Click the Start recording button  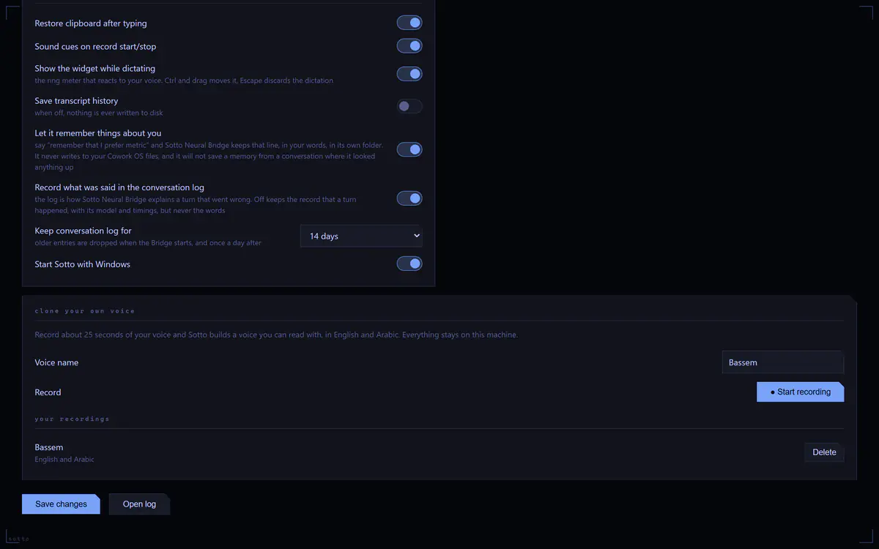pos(800,392)
